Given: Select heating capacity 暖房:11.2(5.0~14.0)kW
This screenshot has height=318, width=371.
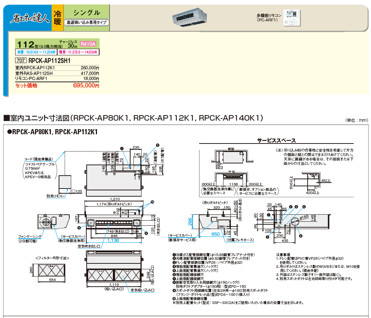Looking at the screenshot, I should 78,52.
